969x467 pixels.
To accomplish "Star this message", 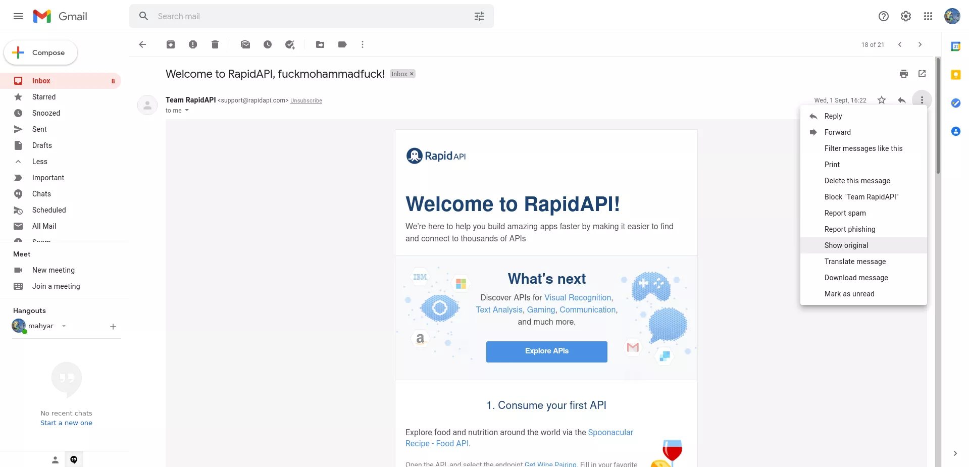I will tap(882, 100).
